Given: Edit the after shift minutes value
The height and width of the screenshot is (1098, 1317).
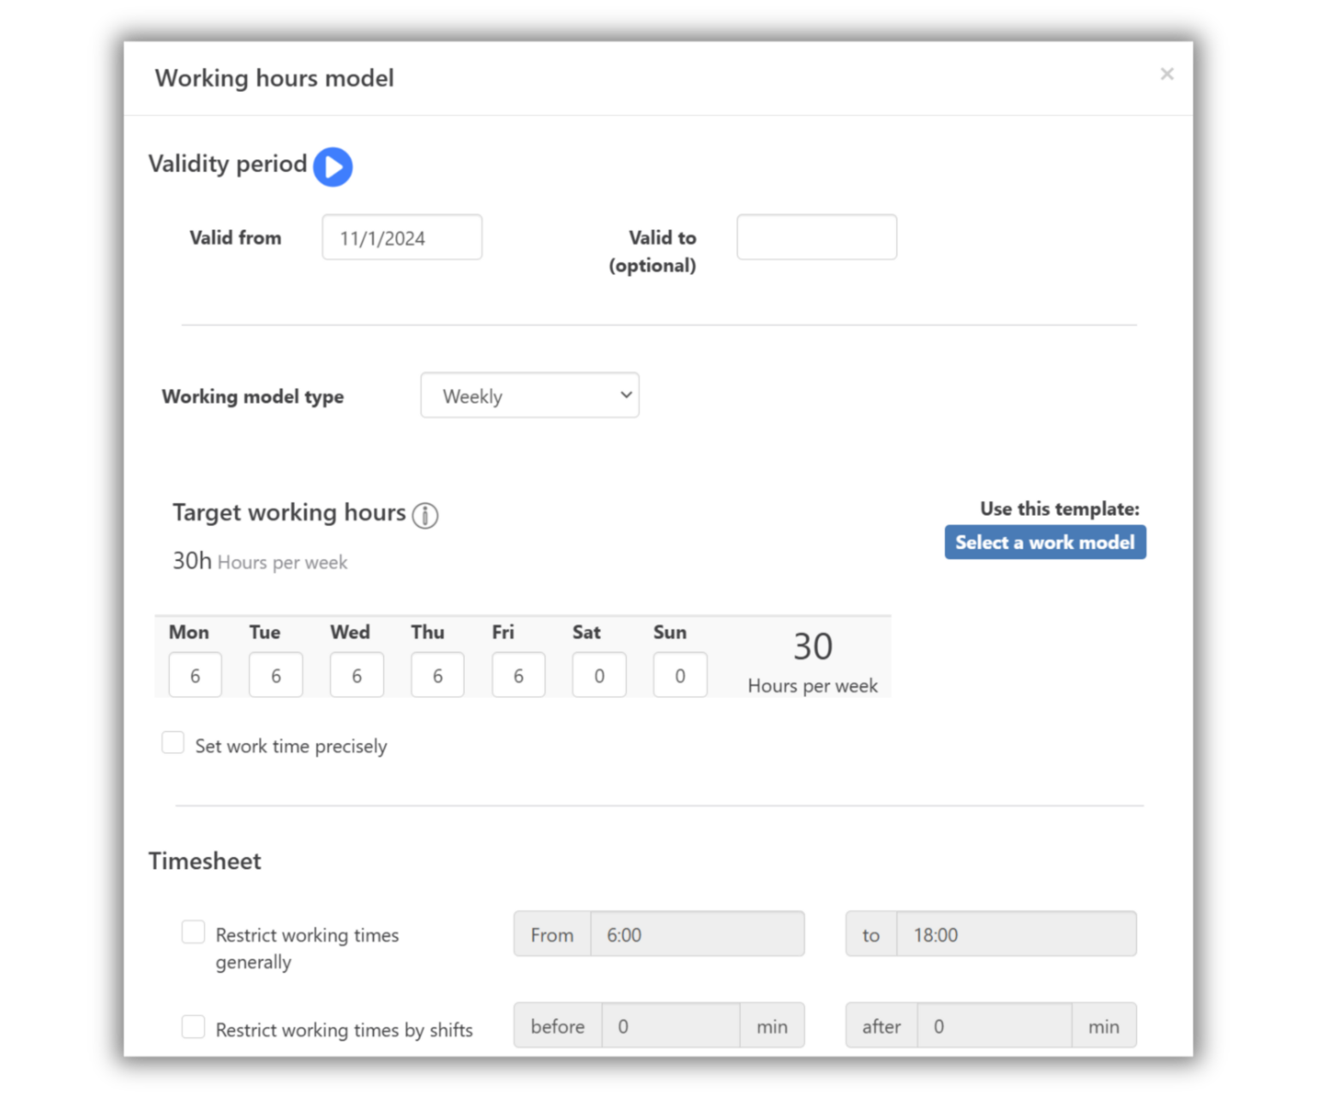Looking at the screenshot, I should (995, 1025).
